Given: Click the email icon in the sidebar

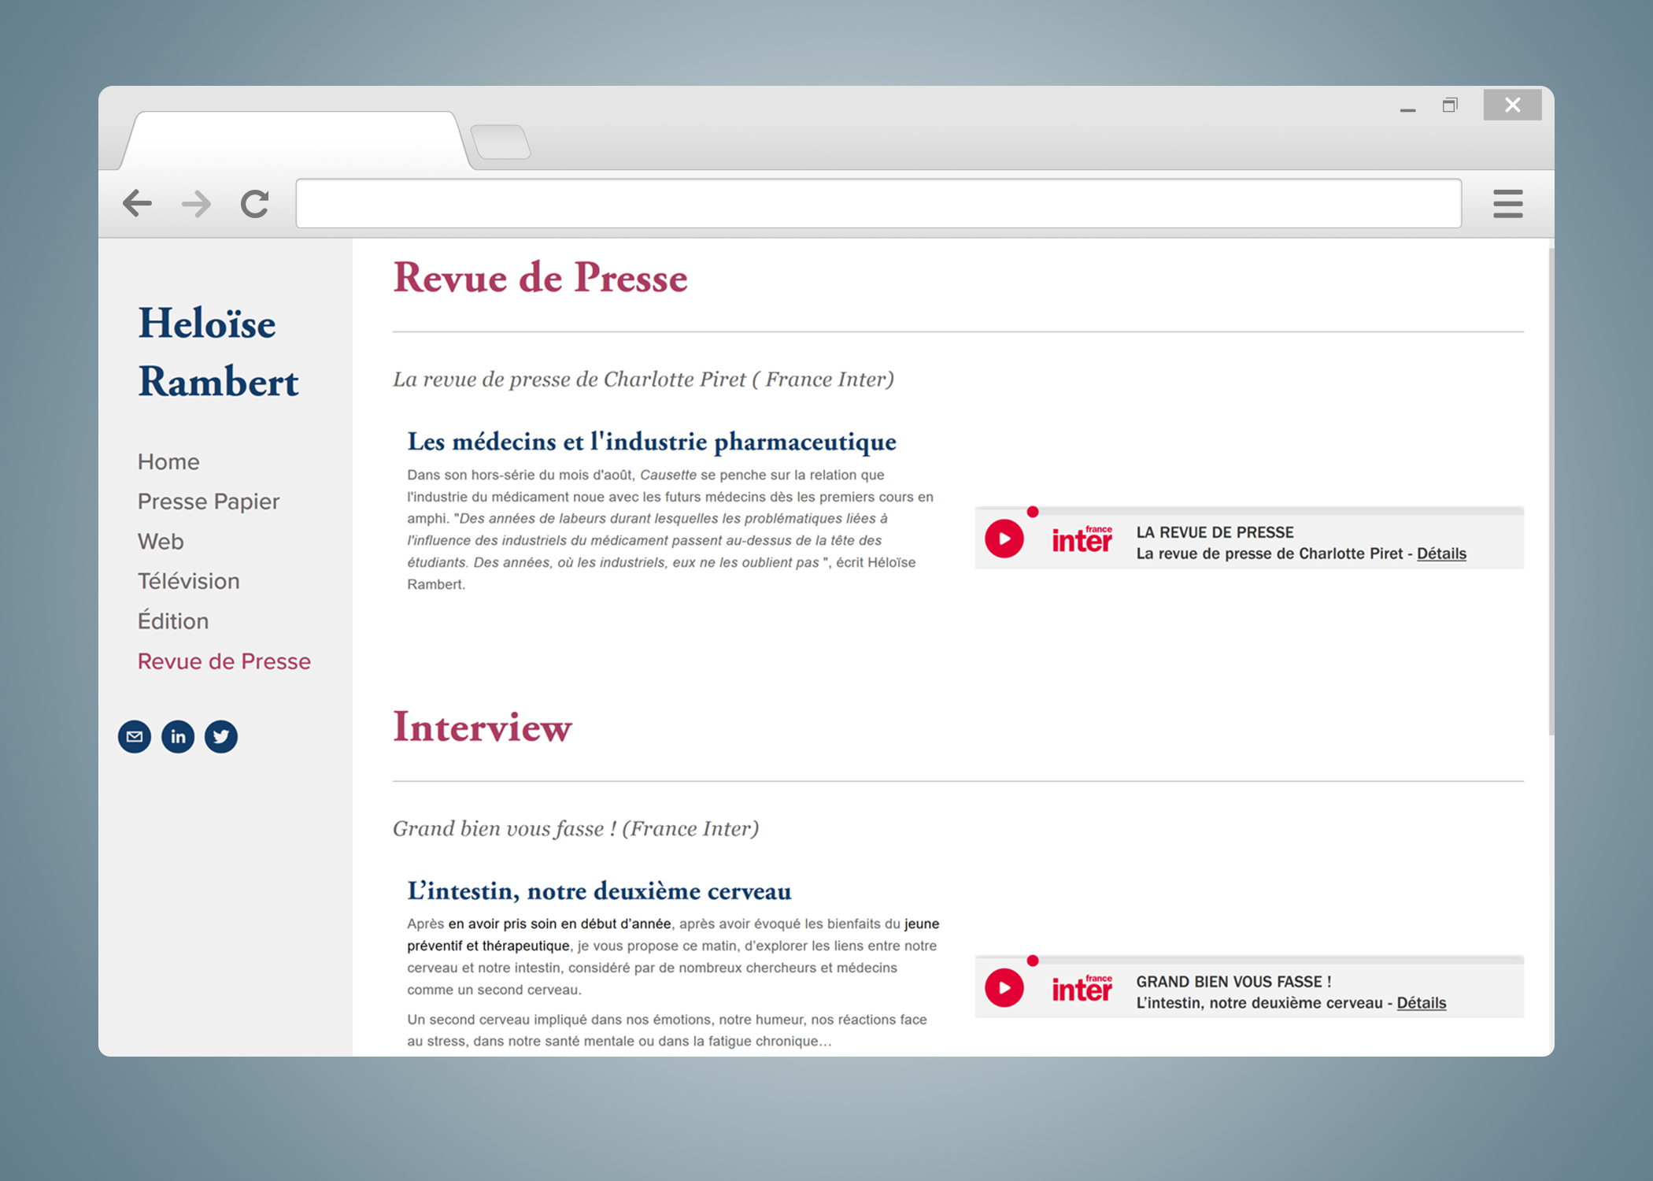Looking at the screenshot, I should [135, 736].
